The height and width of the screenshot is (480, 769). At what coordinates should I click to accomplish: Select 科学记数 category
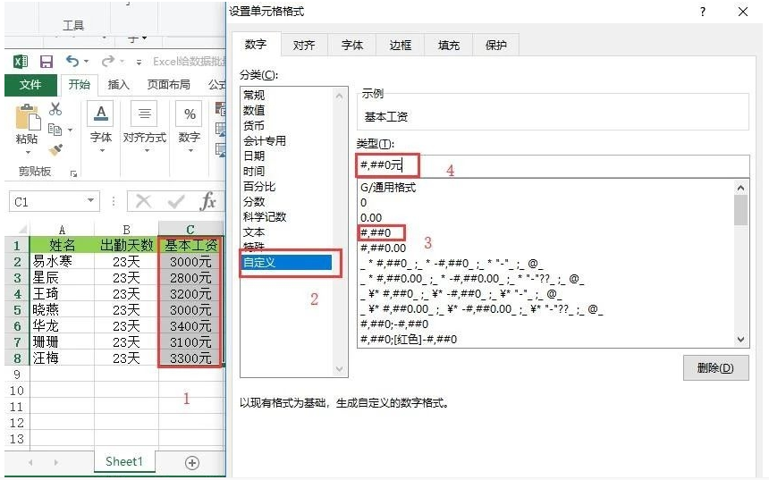265,216
